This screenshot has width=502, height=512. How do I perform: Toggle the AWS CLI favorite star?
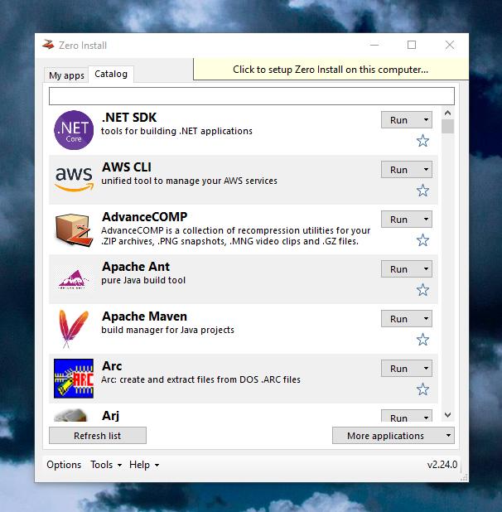point(422,191)
